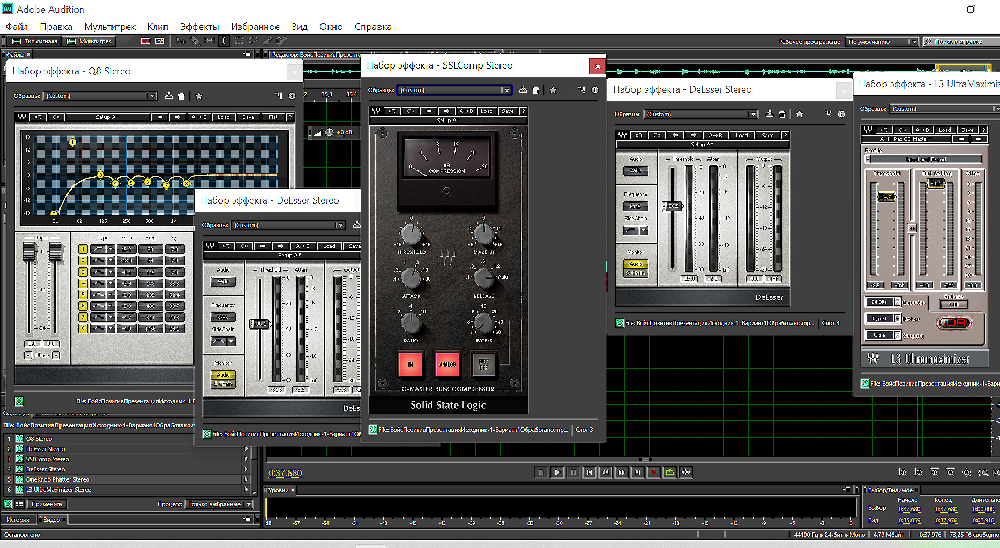Screen dimensions: 1000x548
Task: Click the Threshold knob on SSL compressor
Action: point(411,234)
